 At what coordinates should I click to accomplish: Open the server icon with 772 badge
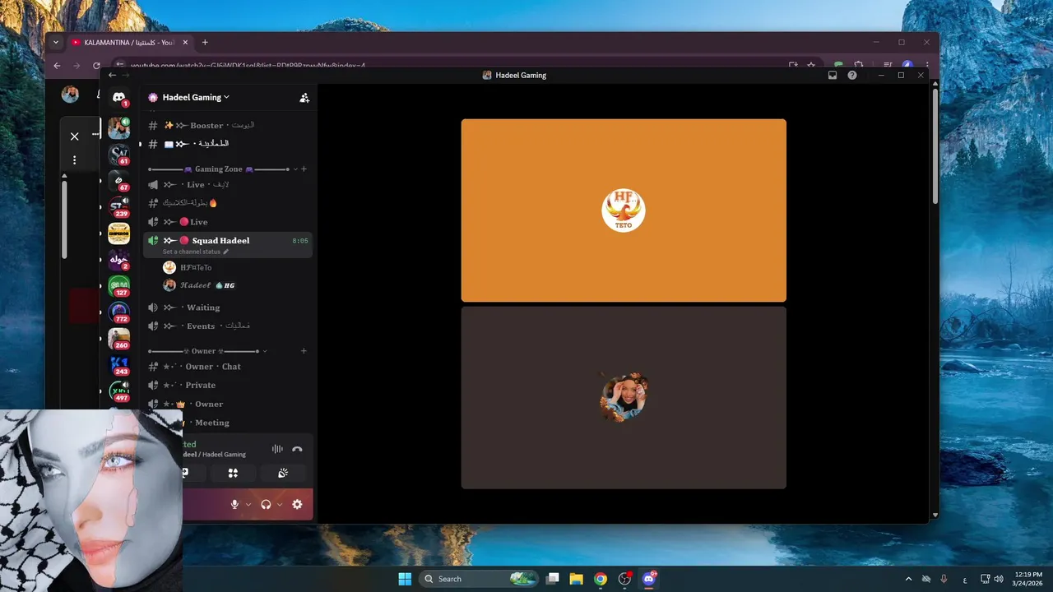pyautogui.click(x=119, y=312)
